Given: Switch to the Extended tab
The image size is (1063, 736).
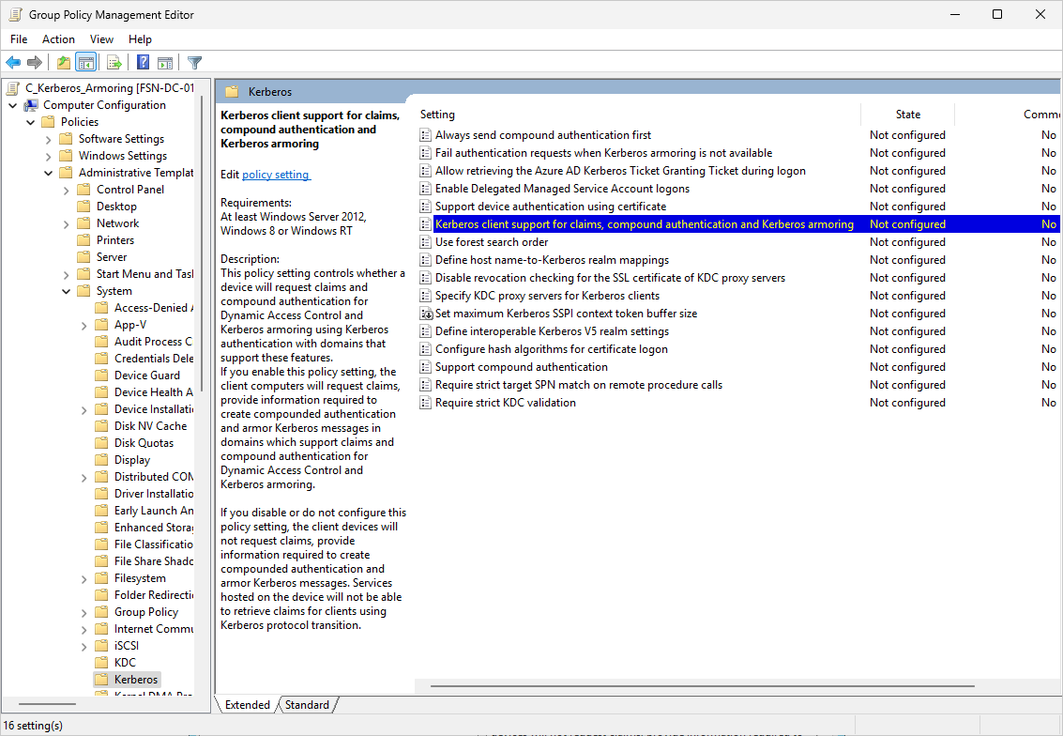Looking at the screenshot, I should pos(248,705).
